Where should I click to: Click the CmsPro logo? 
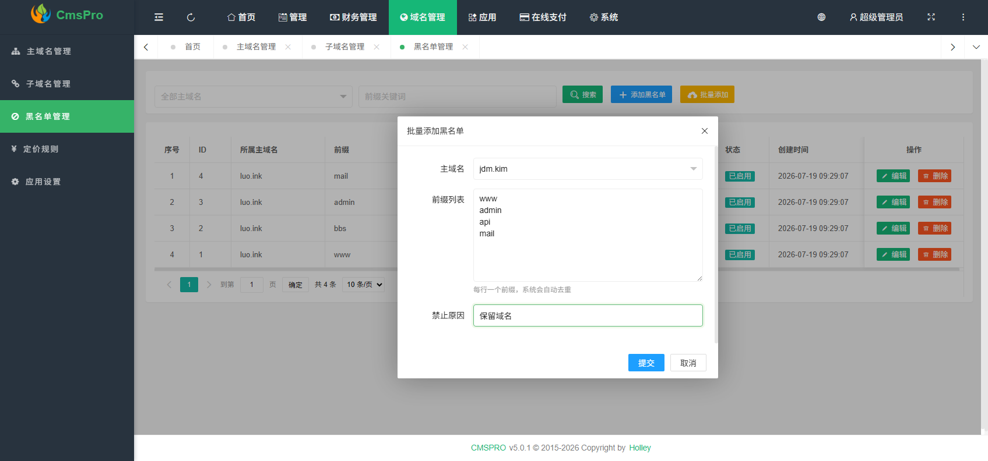[x=67, y=15]
